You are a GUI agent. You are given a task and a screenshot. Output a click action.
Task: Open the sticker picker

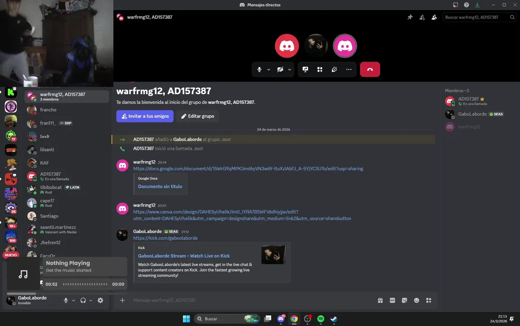point(404,300)
